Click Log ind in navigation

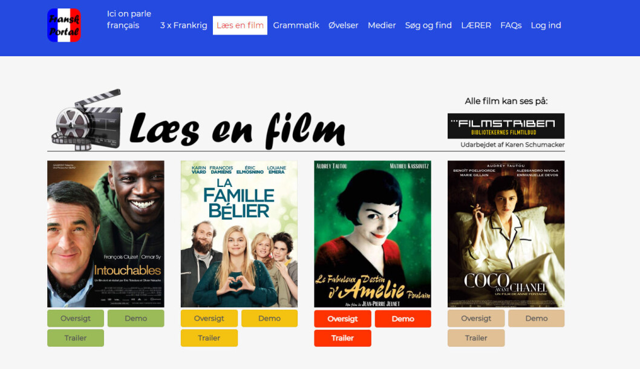[x=546, y=25]
